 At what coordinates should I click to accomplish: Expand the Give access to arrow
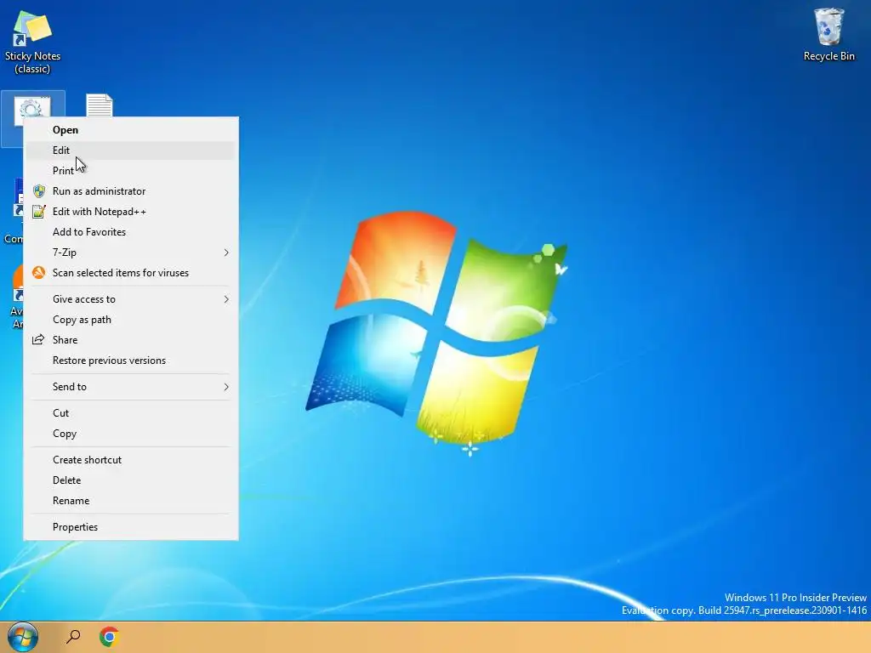pos(226,299)
